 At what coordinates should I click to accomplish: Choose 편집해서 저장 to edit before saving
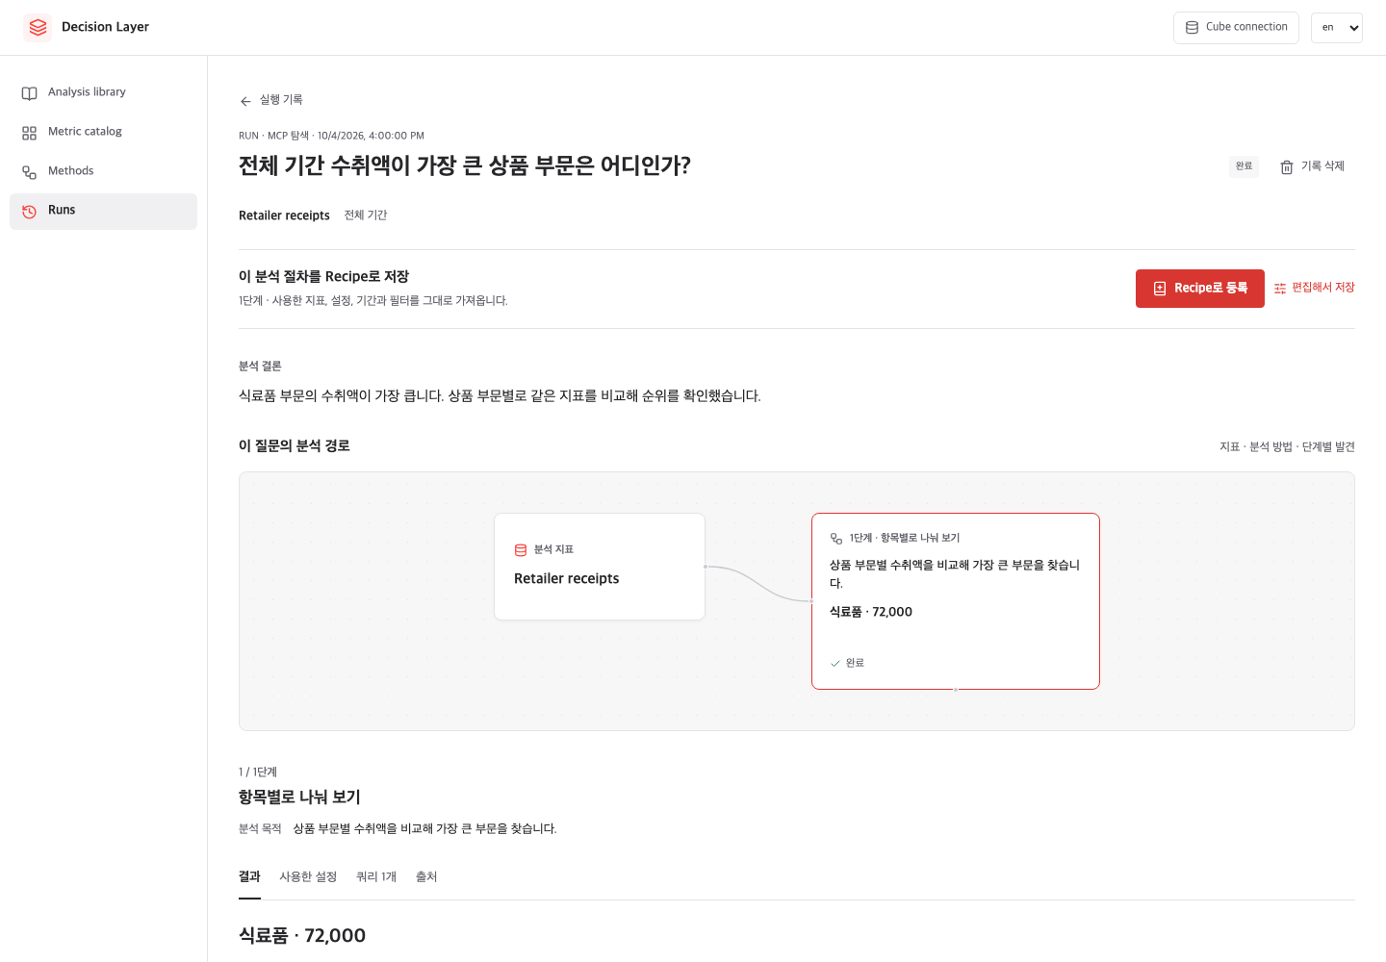[1314, 288]
